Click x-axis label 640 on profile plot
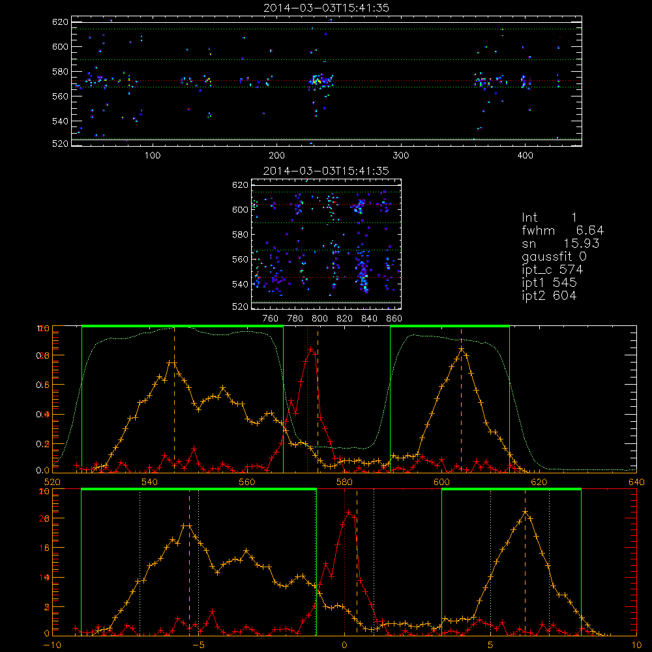This screenshot has width=652, height=652. (x=636, y=482)
